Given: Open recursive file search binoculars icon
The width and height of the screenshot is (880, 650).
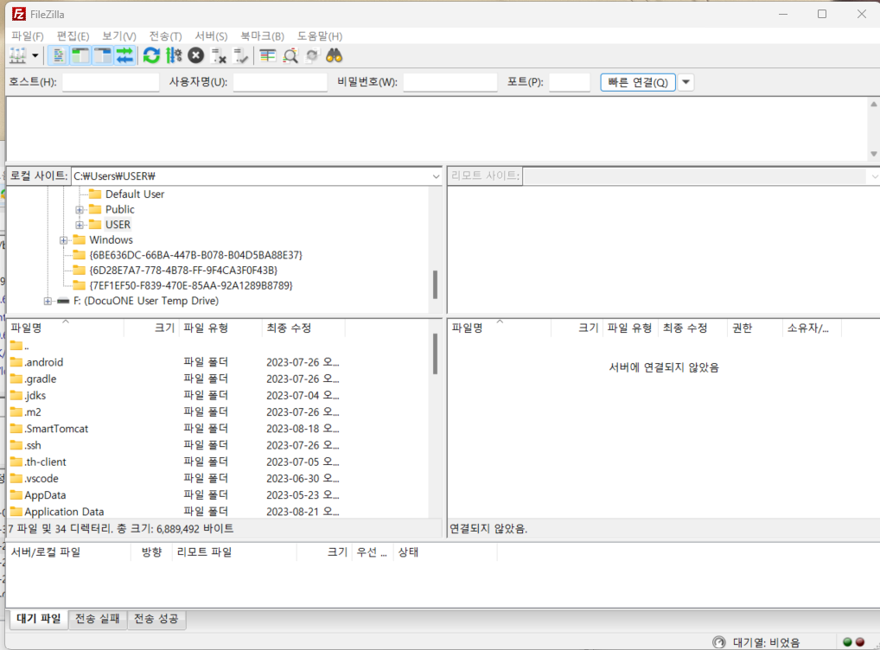Looking at the screenshot, I should coord(334,55).
